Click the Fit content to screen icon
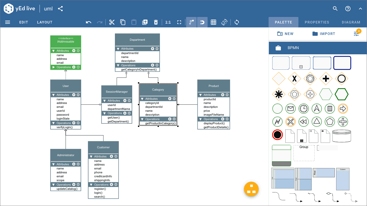The height and width of the screenshot is (206, 367). (x=179, y=22)
